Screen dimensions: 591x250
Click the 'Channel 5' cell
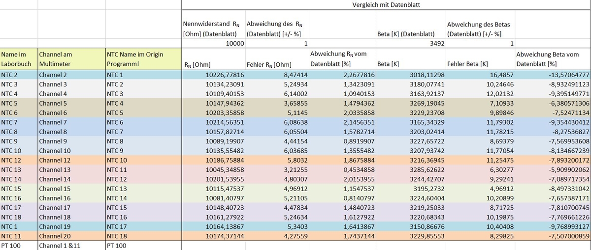(x=71, y=104)
